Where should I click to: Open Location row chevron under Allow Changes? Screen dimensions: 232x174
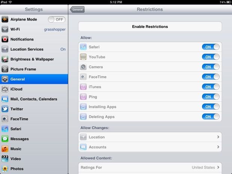(x=218, y=137)
